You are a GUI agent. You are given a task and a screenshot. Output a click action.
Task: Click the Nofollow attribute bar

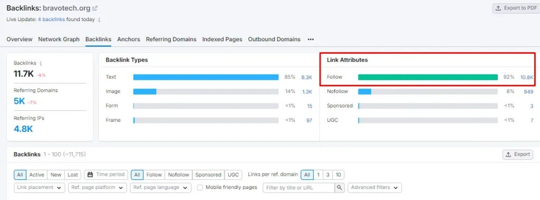pyautogui.click(x=428, y=92)
